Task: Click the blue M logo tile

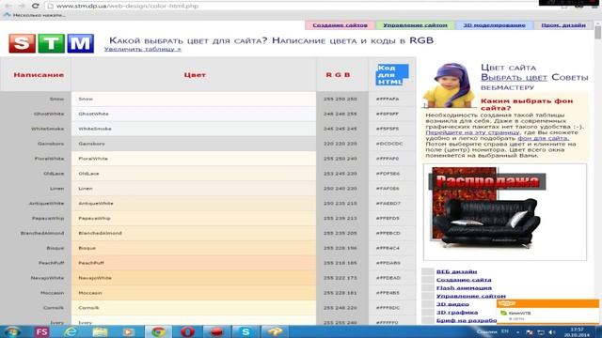Action: [x=80, y=43]
